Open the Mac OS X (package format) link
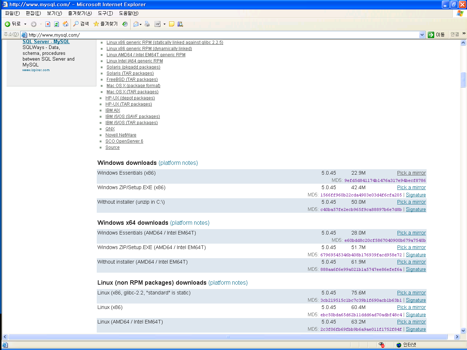 pyautogui.click(x=133, y=86)
